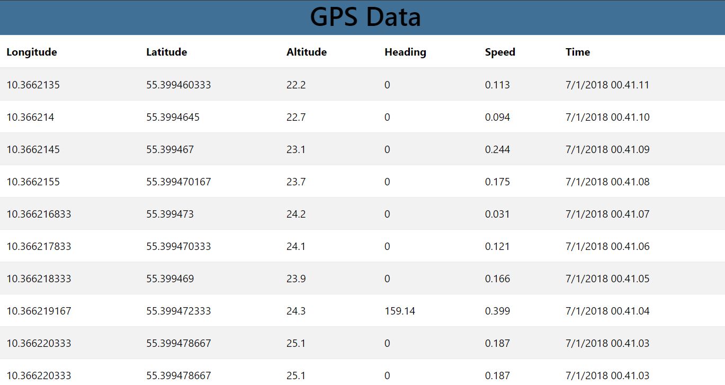
Task: Click latitude value 55.399467
Action: [x=170, y=149]
